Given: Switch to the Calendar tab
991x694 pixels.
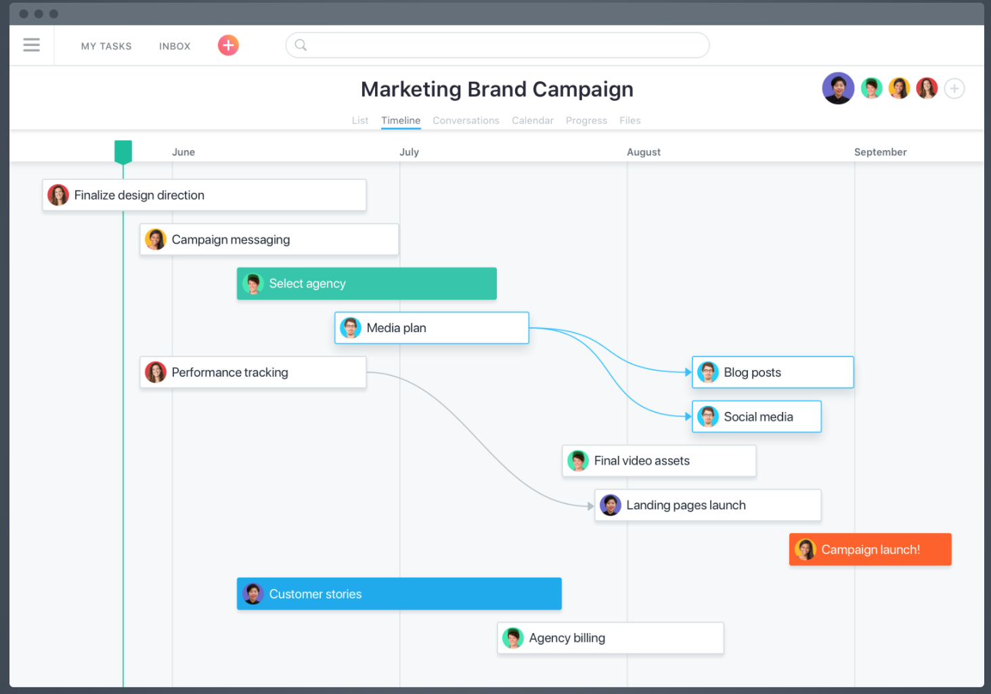Looking at the screenshot, I should pos(533,120).
